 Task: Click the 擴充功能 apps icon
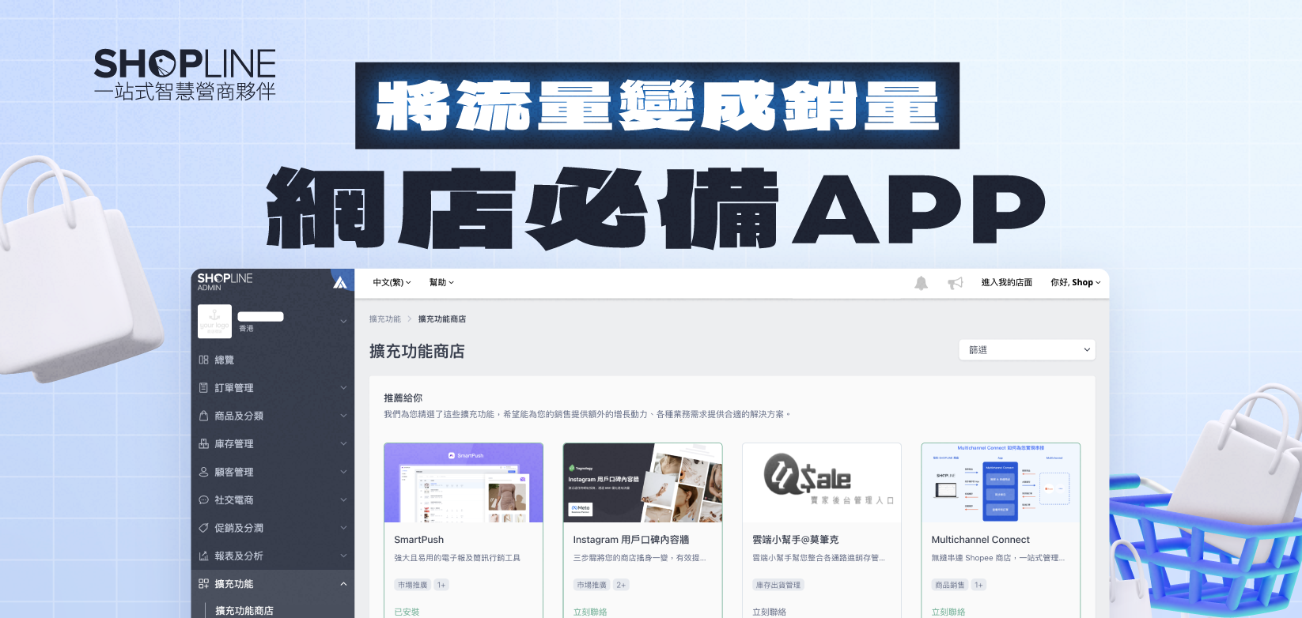point(203,584)
